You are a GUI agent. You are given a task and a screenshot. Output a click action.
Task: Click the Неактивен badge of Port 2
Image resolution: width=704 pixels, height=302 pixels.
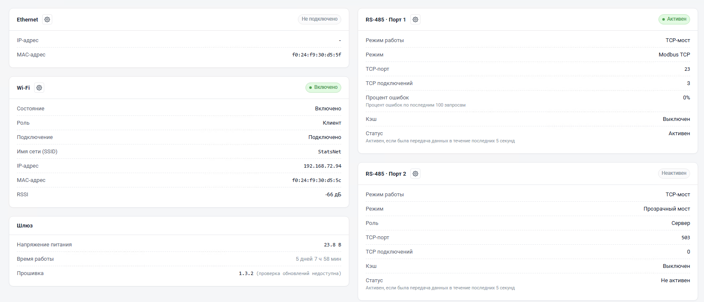click(x=674, y=173)
